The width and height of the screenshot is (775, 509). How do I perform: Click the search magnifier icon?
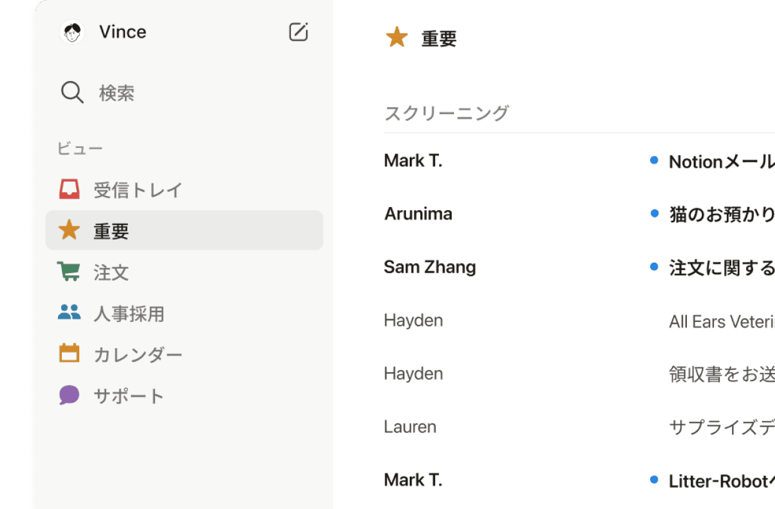[x=72, y=93]
